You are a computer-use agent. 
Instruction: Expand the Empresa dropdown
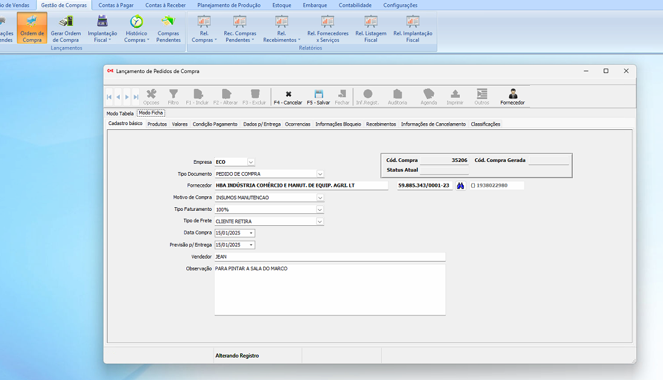[x=251, y=162]
